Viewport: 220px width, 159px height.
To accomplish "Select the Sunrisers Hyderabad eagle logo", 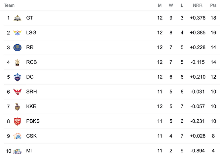I will (x=18, y=92).
